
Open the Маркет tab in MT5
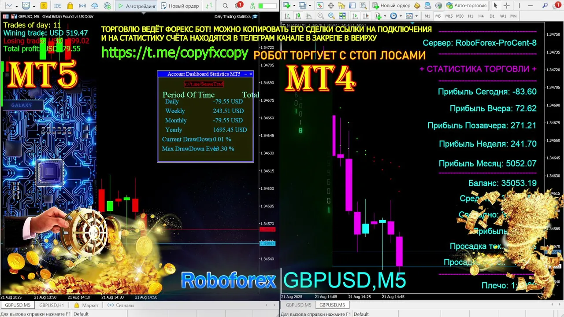(x=86, y=305)
